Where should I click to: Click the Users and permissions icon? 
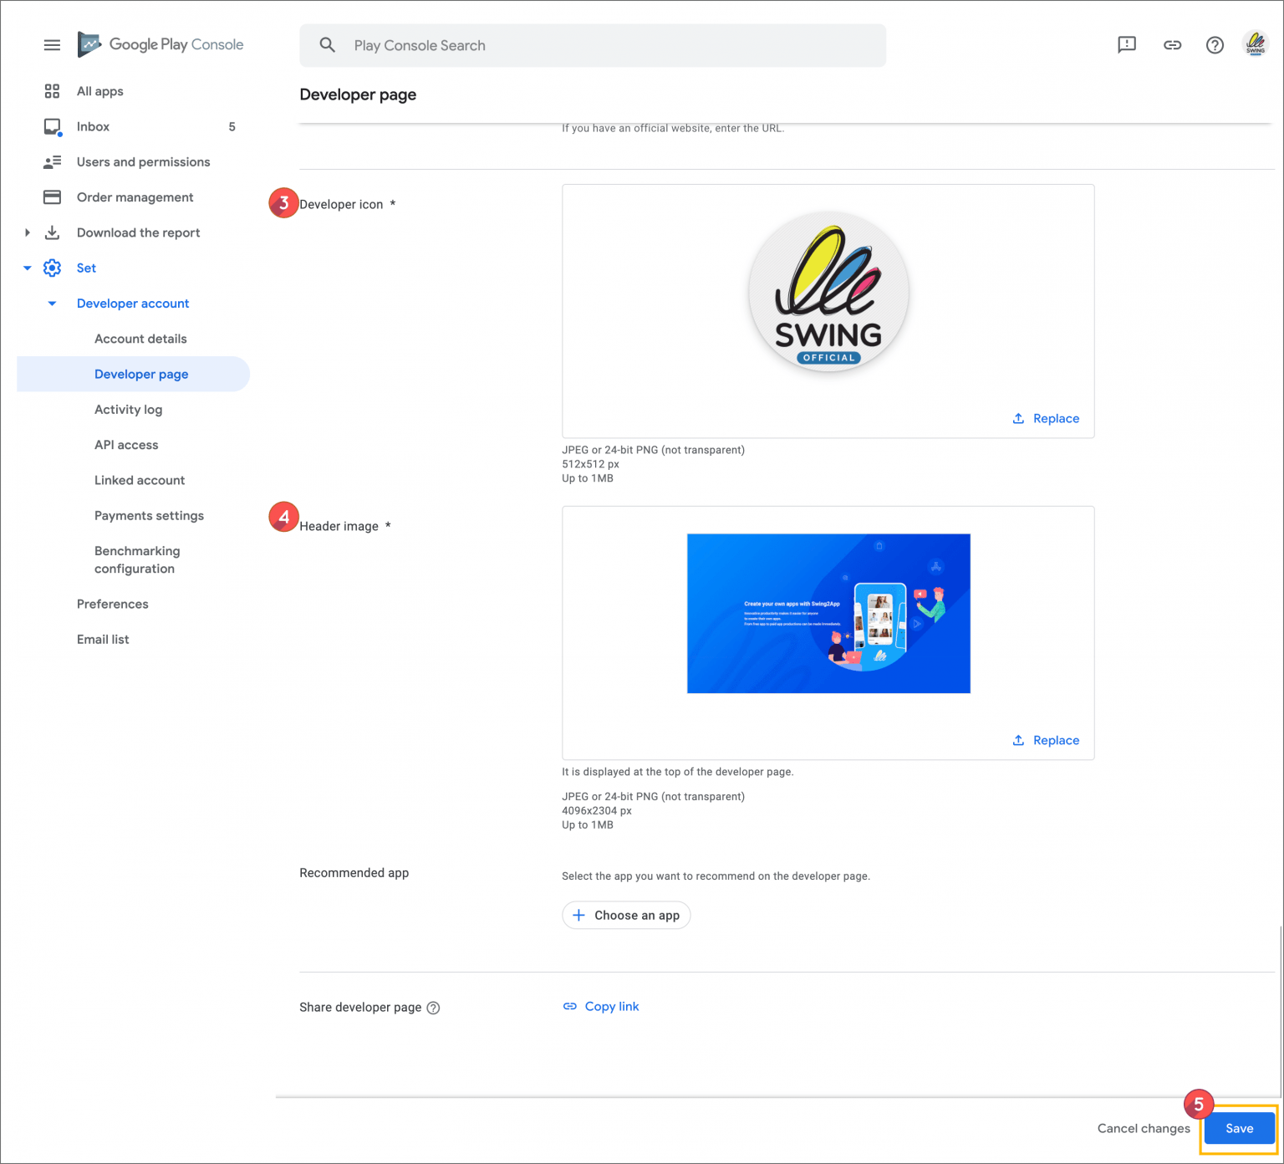pos(52,161)
